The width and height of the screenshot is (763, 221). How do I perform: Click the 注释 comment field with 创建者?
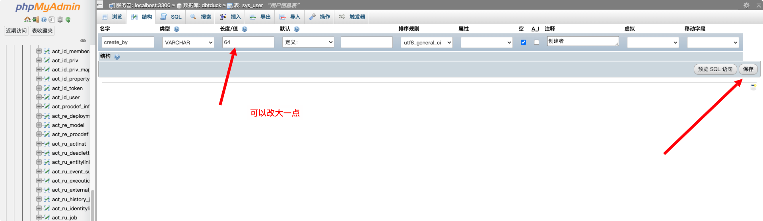pyautogui.click(x=583, y=41)
